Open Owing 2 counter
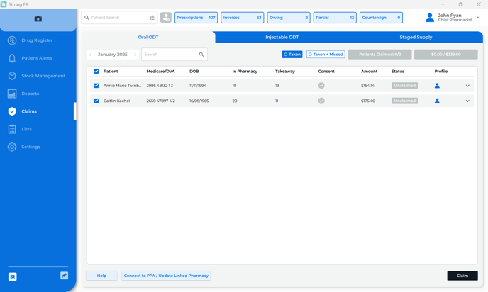The image size is (488, 292). pyautogui.click(x=289, y=18)
